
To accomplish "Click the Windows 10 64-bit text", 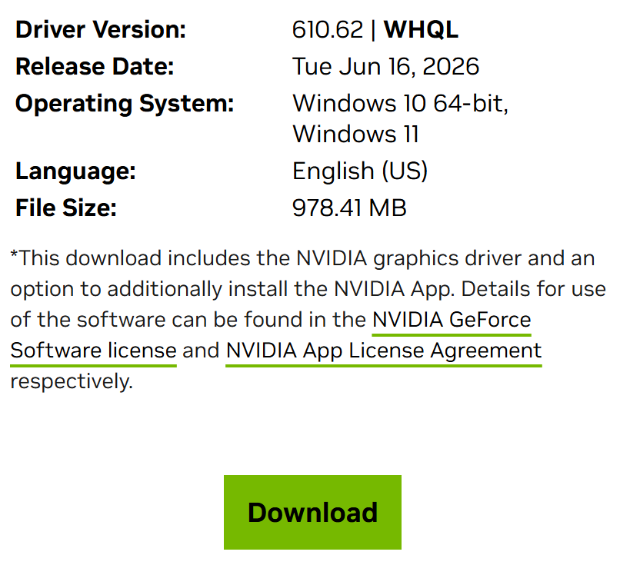I will [400, 104].
